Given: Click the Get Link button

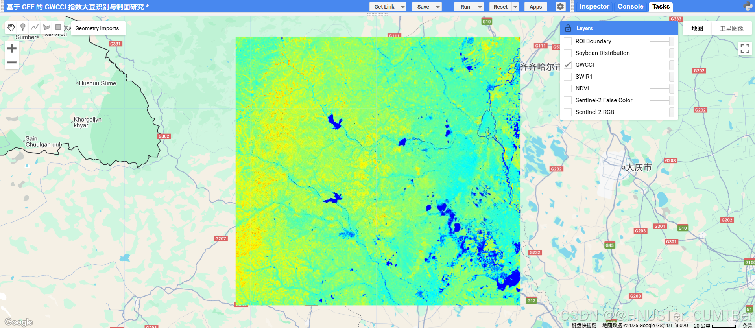Looking at the screenshot, I should [x=384, y=7].
